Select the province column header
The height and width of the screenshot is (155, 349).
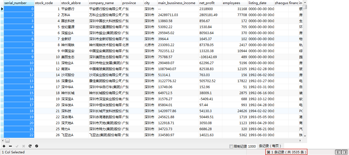pos(133,3)
